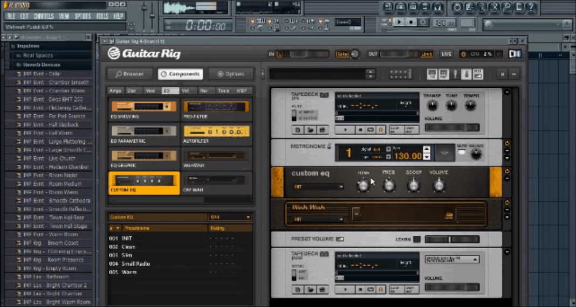The height and width of the screenshot is (307, 576).
Task: Switch to Amps component tab
Action: click(115, 90)
